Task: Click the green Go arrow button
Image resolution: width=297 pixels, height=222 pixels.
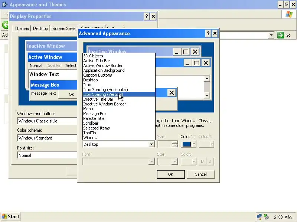Action: (x=281, y=35)
